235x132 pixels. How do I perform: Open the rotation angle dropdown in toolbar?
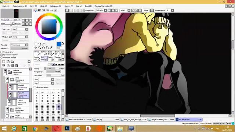[129, 11]
